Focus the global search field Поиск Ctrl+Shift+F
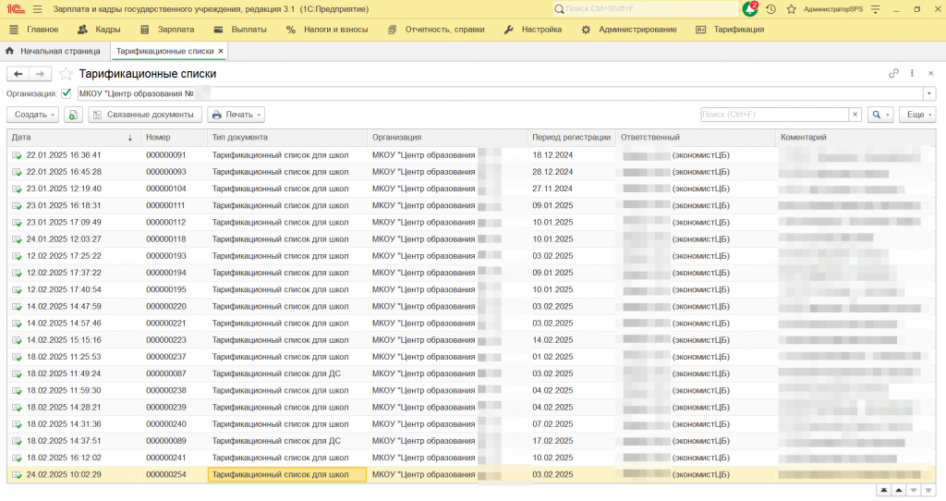Image resolution: width=946 pixels, height=501 pixels. click(x=646, y=9)
